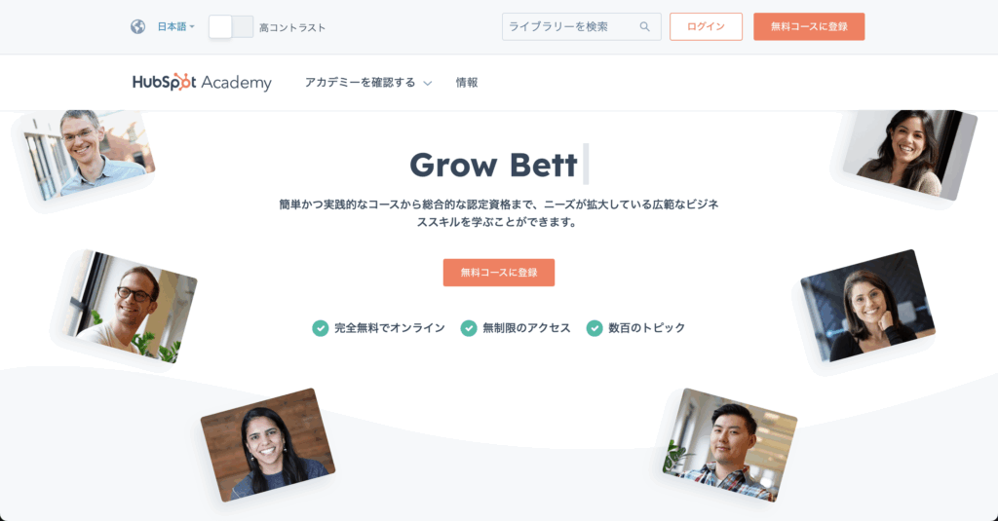998x521 pixels.
Task: Click the woman against wood wall photo
Action: tap(268, 445)
